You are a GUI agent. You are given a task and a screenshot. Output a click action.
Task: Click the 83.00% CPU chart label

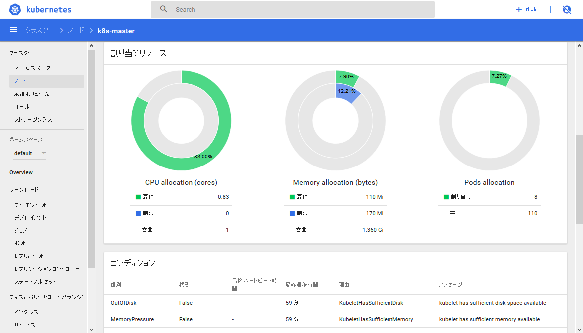(203, 156)
